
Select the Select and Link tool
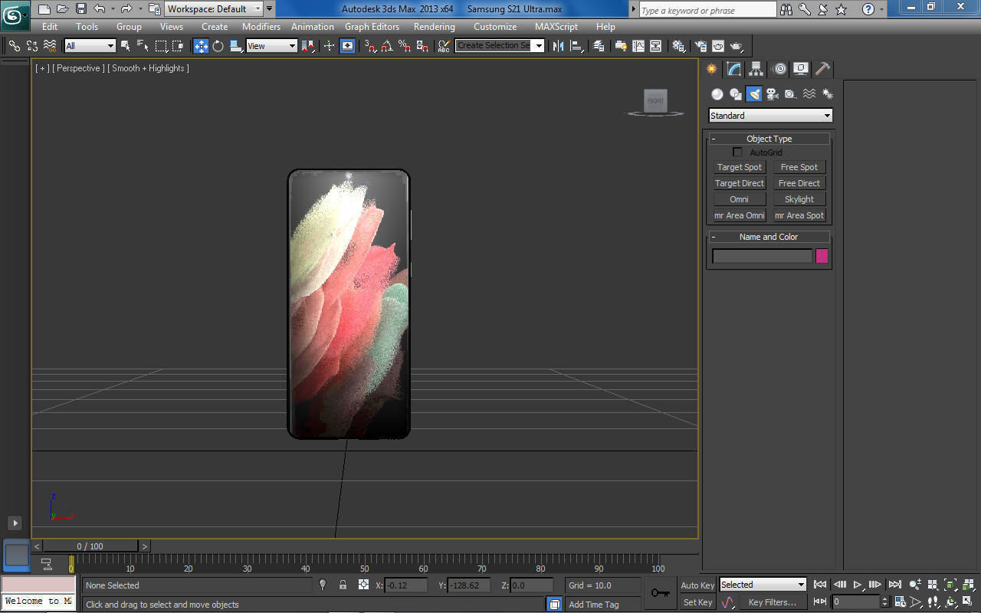[x=15, y=46]
